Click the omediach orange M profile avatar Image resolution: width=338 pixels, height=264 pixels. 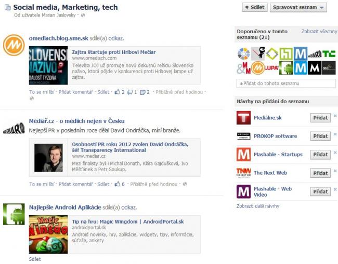click(14, 45)
